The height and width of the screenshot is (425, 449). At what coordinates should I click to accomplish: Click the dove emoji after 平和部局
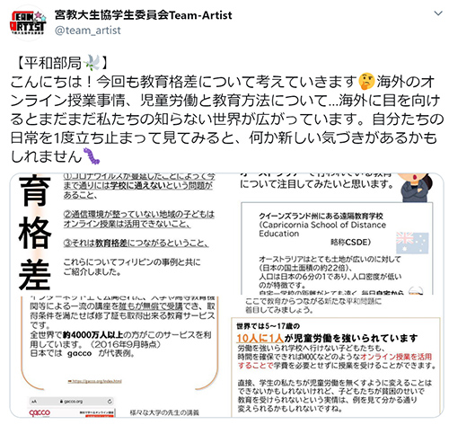pos(92,63)
